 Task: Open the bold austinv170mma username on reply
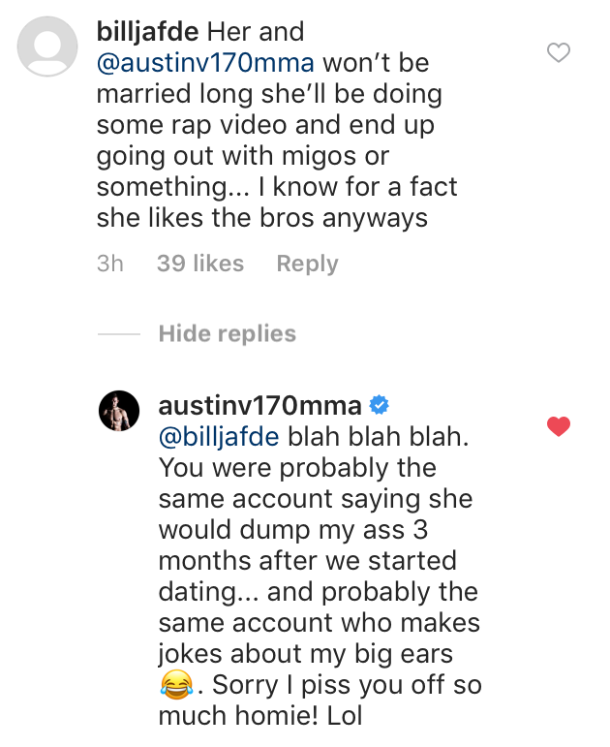(x=259, y=405)
